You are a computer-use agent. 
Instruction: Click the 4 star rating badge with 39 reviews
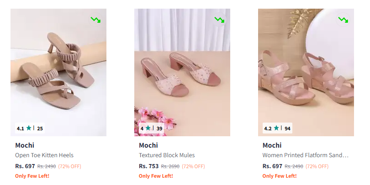pyautogui.click(x=151, y=128)
